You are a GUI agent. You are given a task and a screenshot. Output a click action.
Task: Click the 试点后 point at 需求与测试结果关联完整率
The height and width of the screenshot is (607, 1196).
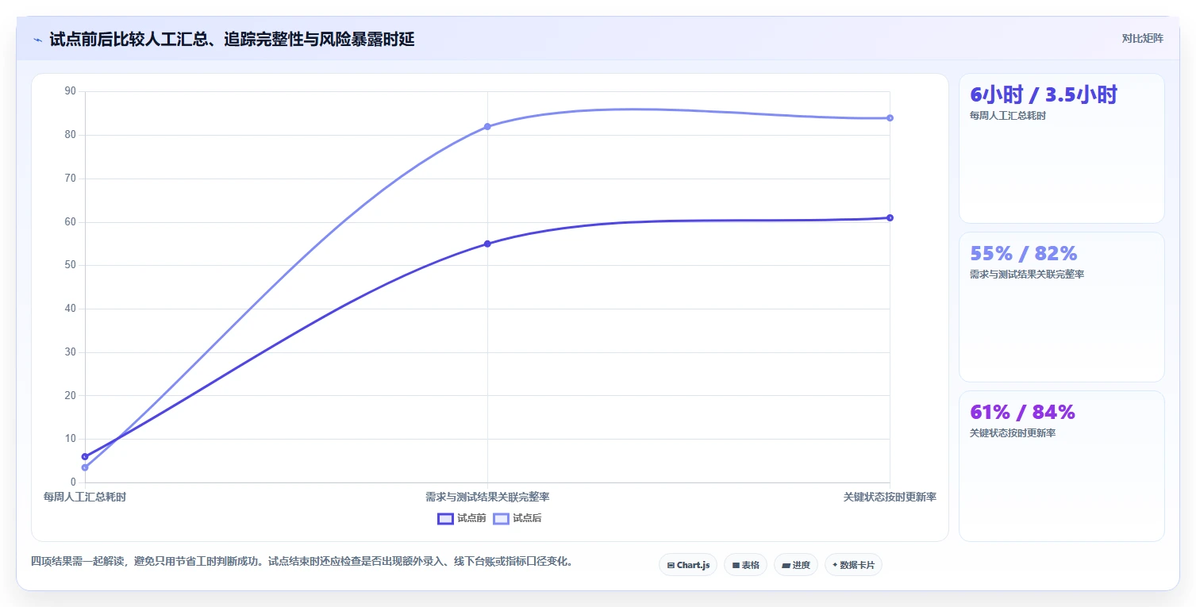tap(487, 126)
